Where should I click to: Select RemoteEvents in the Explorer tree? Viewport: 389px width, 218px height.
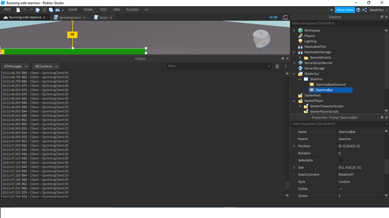tap(321, 57)
